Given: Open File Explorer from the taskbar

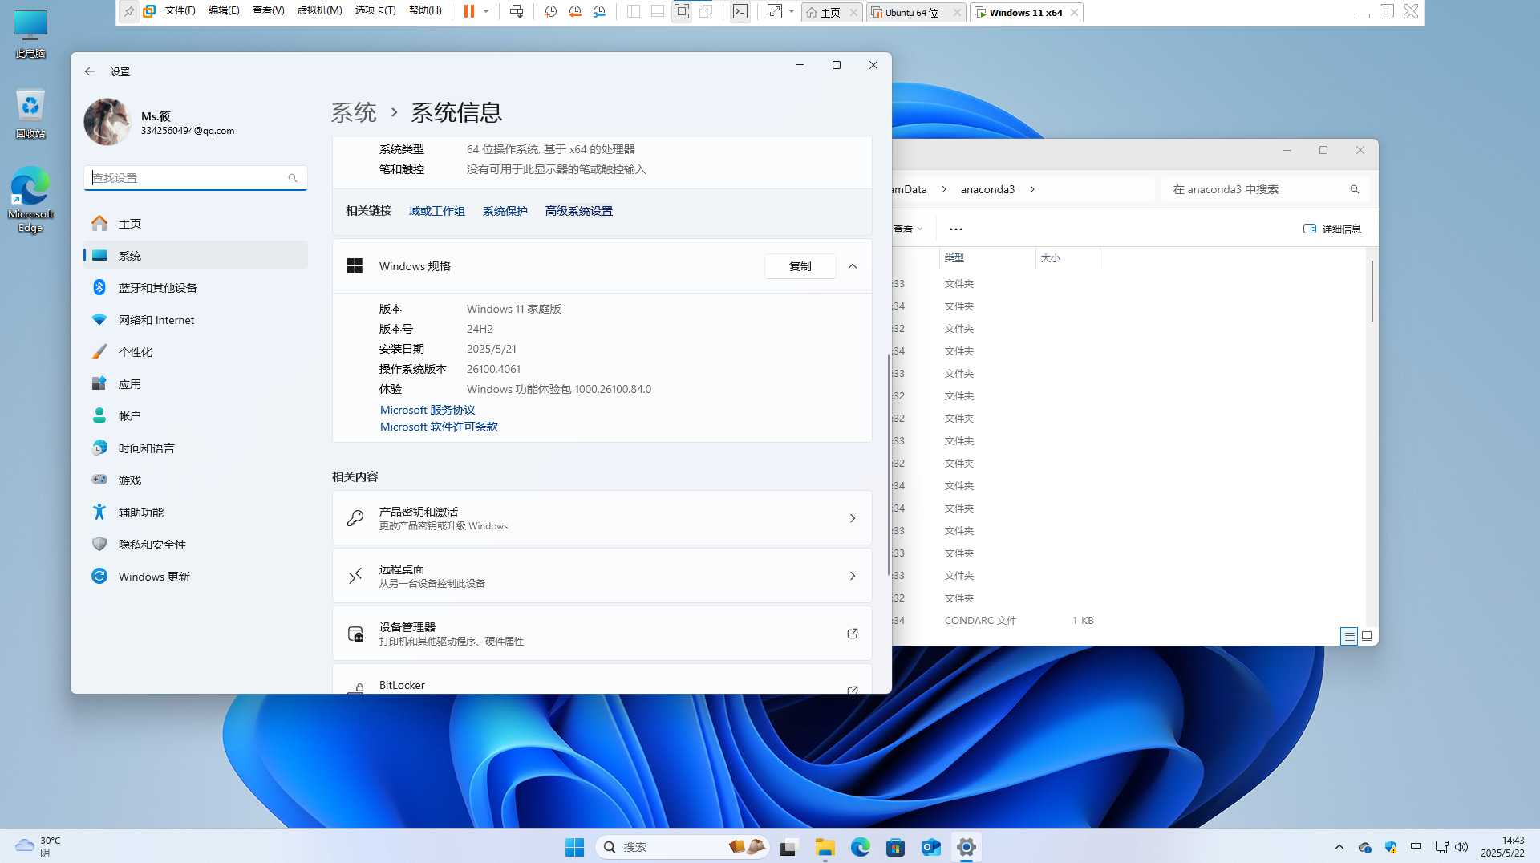Looking at the screenshot, I should (x=825, y=847).
